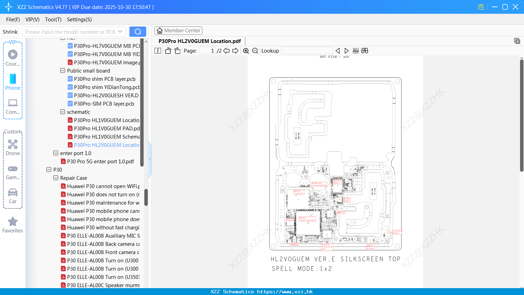Viewport: 524px width, 295px height.
Task: Select the Drone category
Action: pos(13,147)
